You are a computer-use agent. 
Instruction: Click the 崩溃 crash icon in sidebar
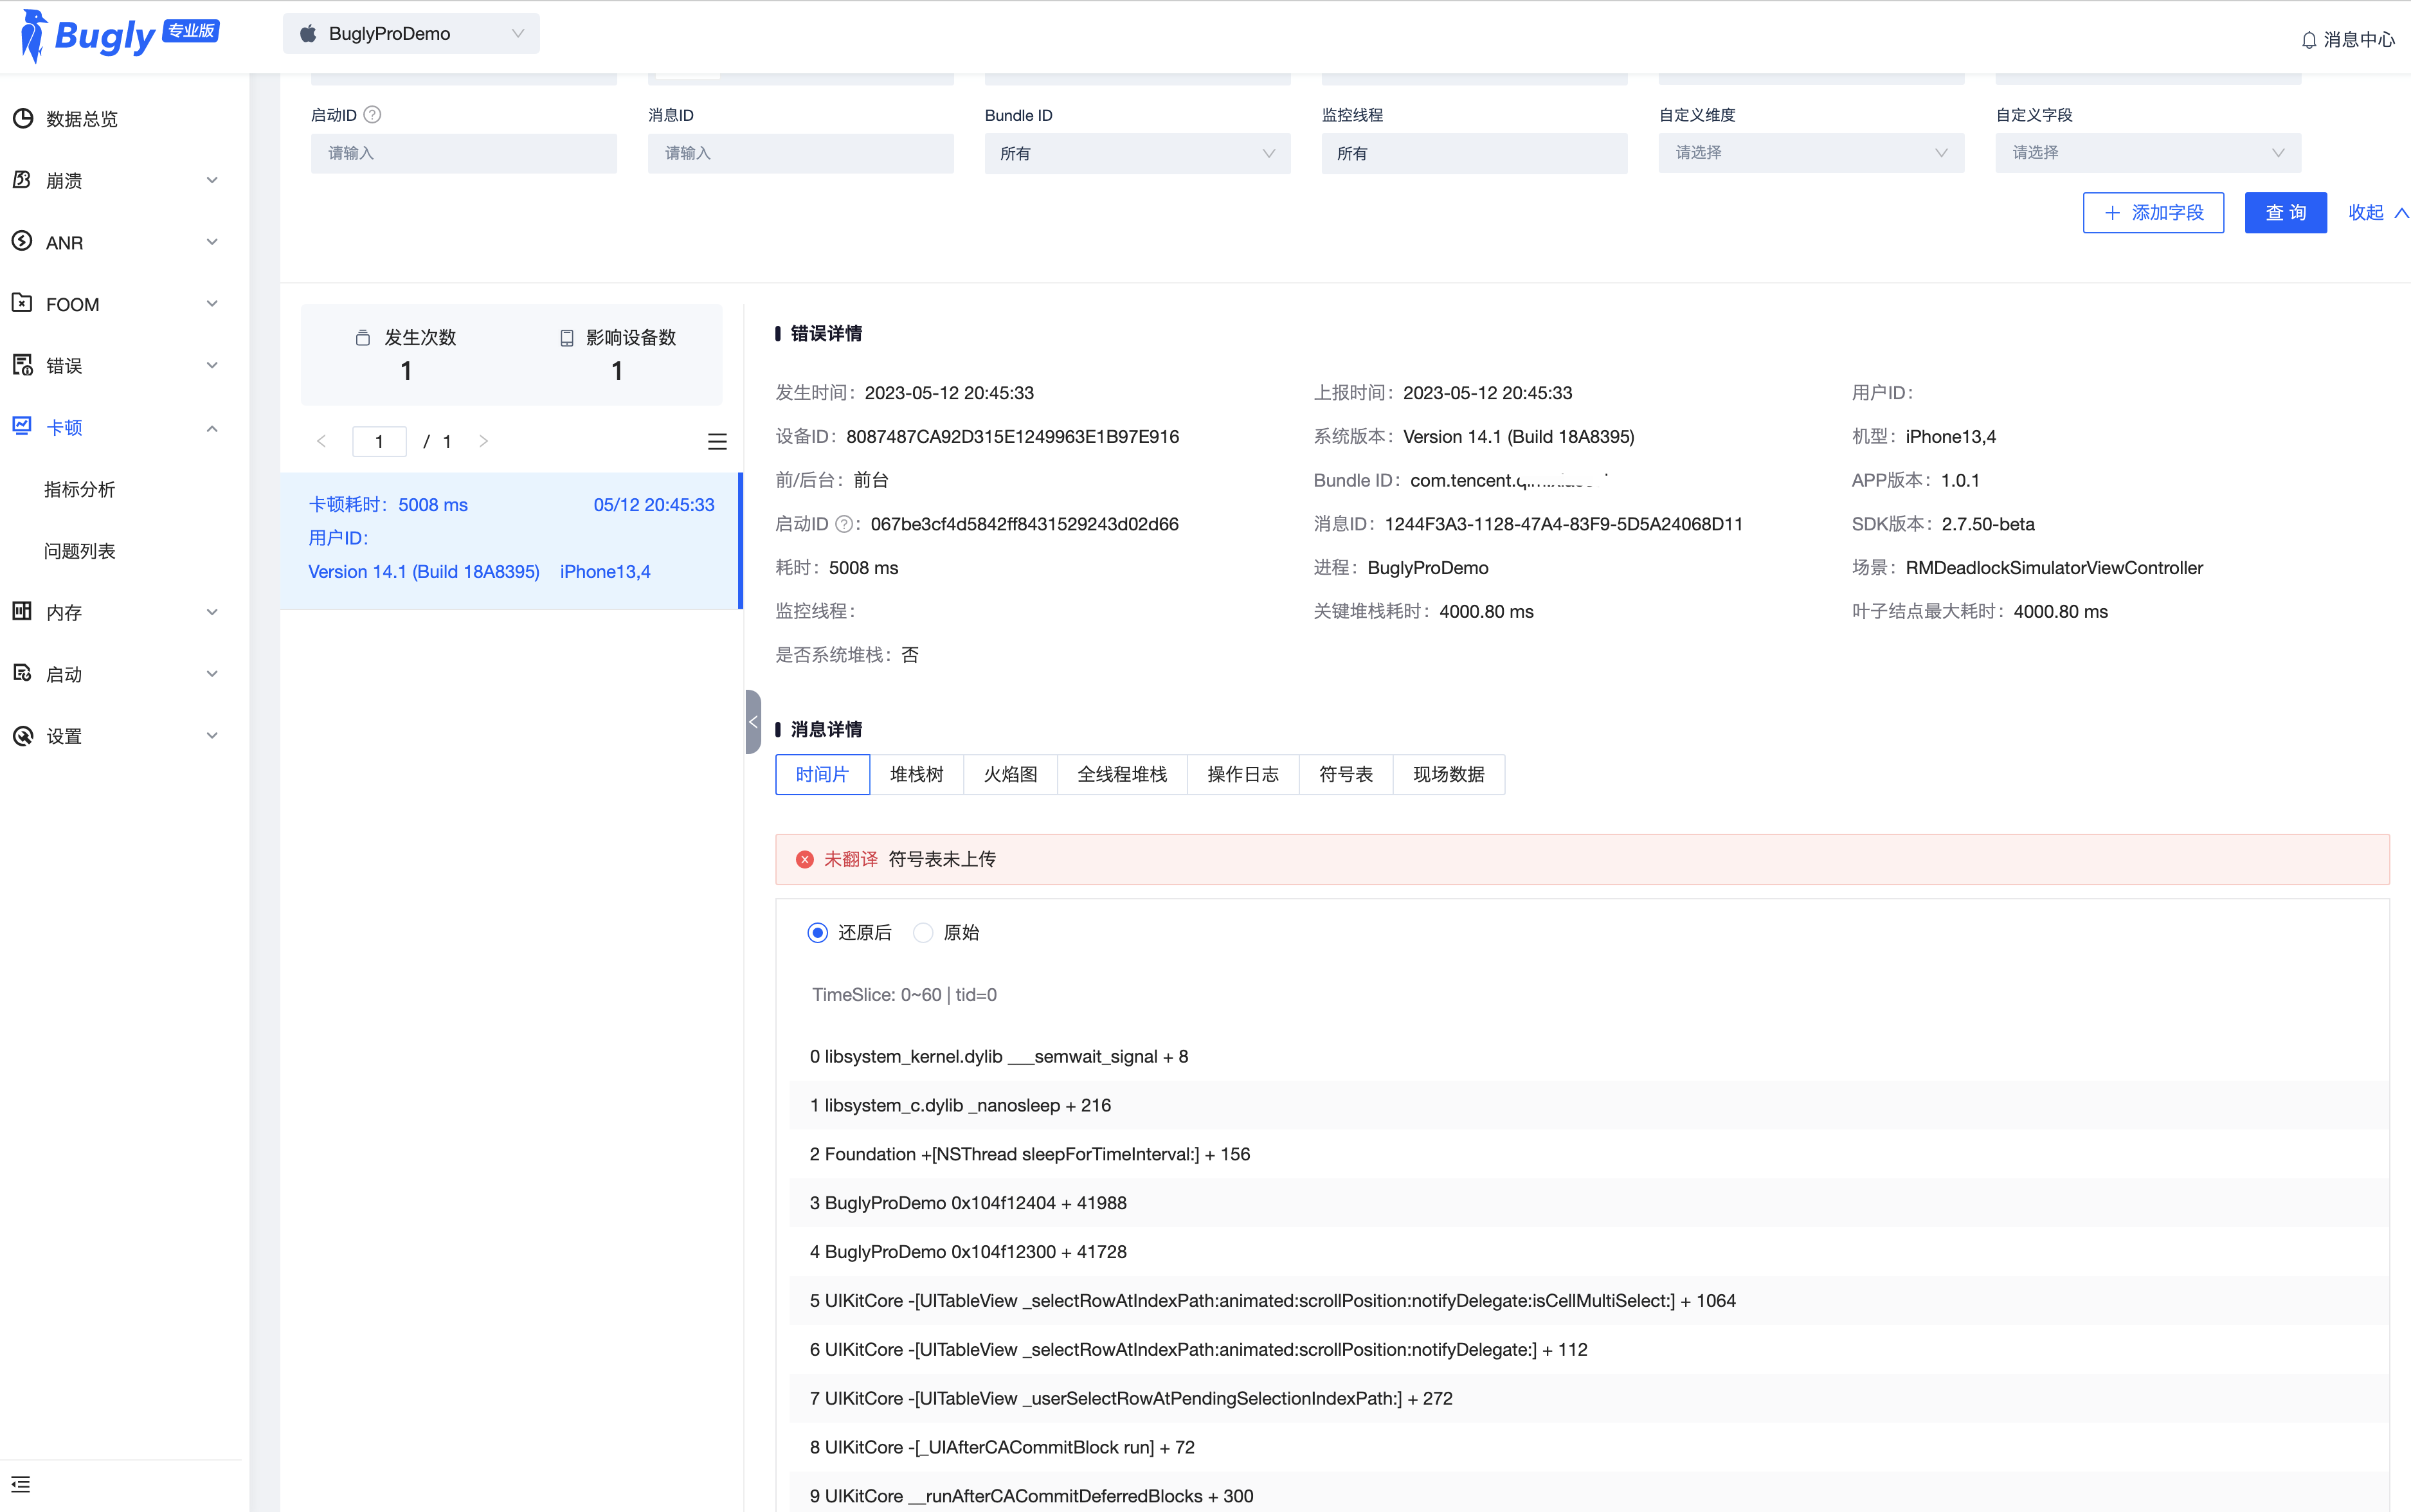pos(23,180)
